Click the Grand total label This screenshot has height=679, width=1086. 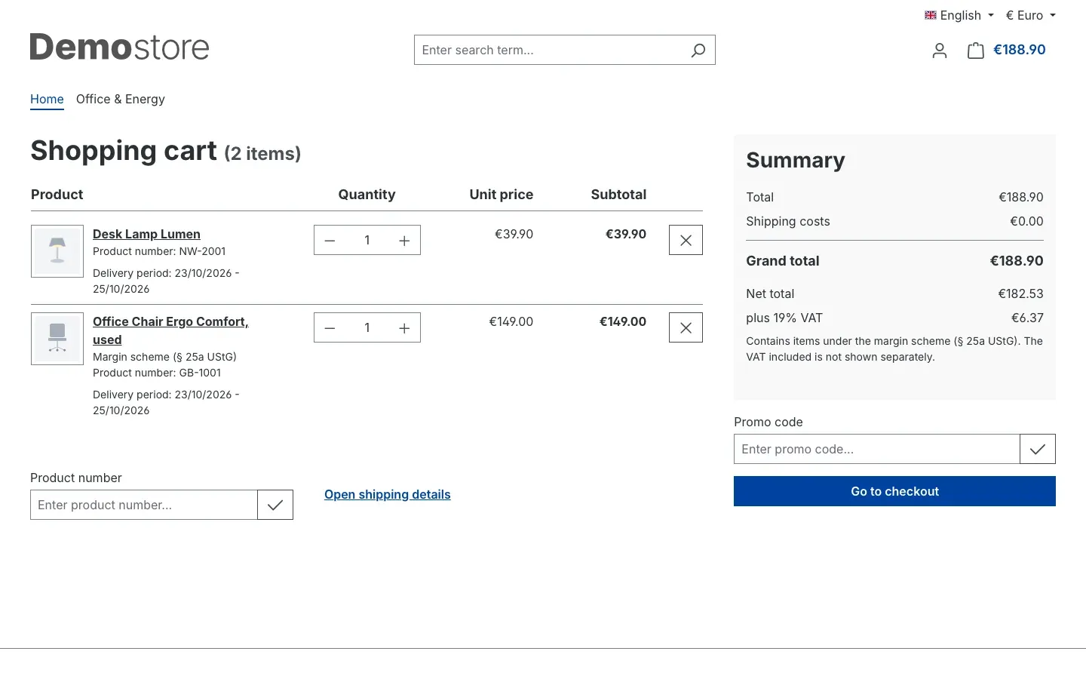click(783, 261)
